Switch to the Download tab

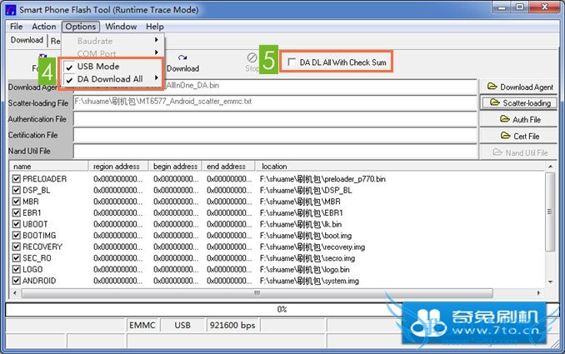[27, 40]
